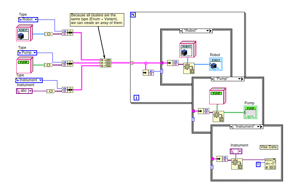
Task: Select the "Visa Data" label
Action: coord(269,147)
